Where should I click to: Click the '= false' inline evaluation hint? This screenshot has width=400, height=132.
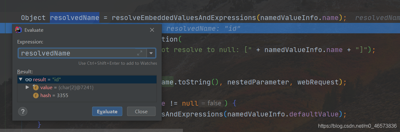point(211,103)
